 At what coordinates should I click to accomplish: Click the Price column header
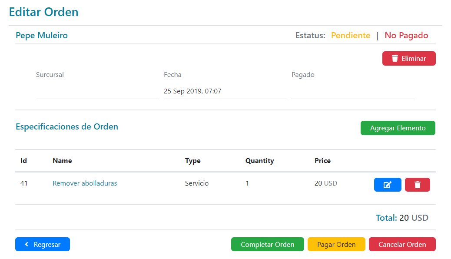[x=322, y=161]
